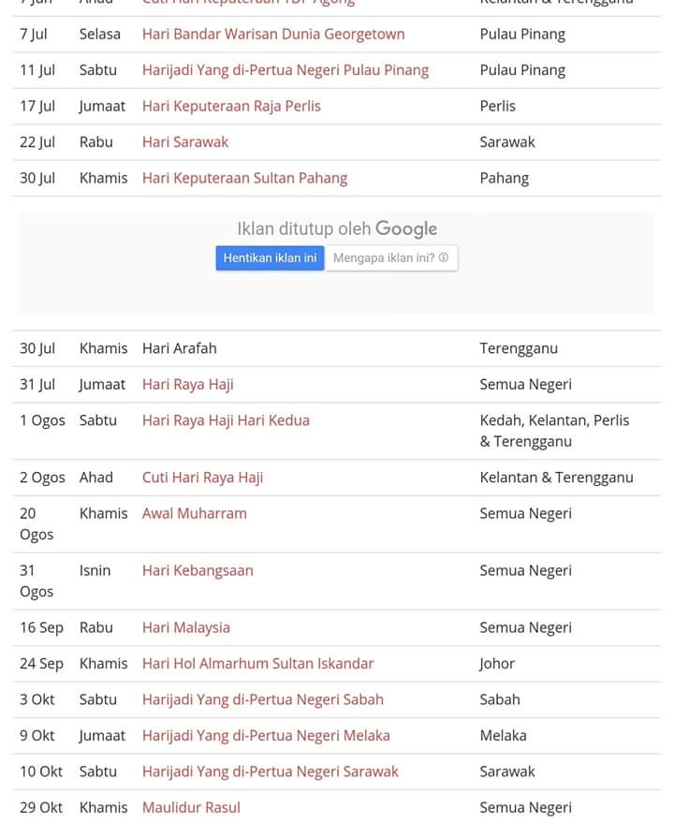Open the 'Hari Bandar Warisan Dunia Georgetown' link
Screen dimensions: 674x824
pyautogui.click(x=273, y=34)
